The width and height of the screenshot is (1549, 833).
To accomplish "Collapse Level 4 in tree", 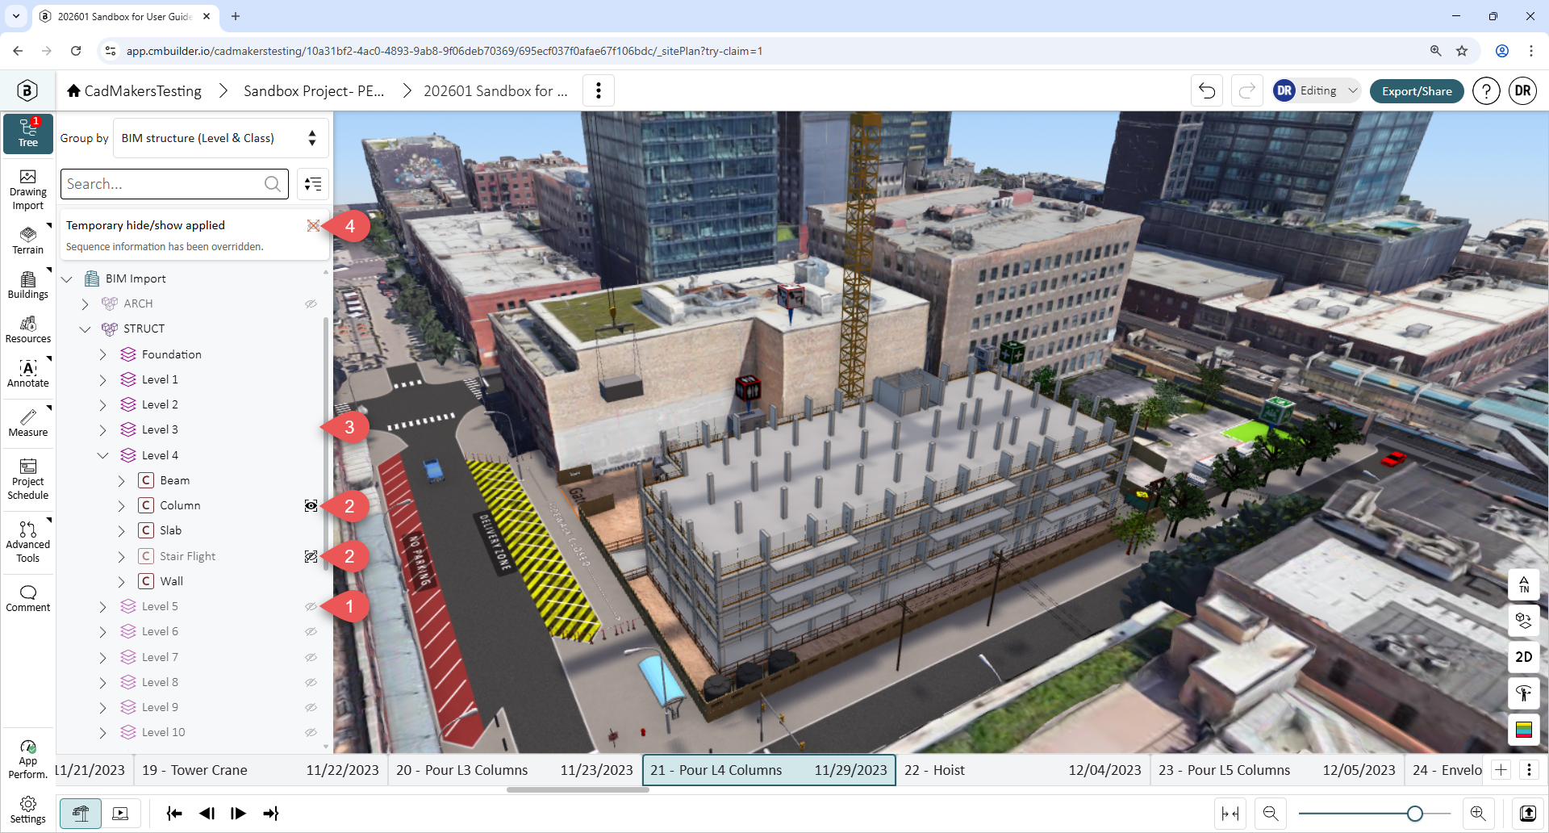I will coord(102,455).
